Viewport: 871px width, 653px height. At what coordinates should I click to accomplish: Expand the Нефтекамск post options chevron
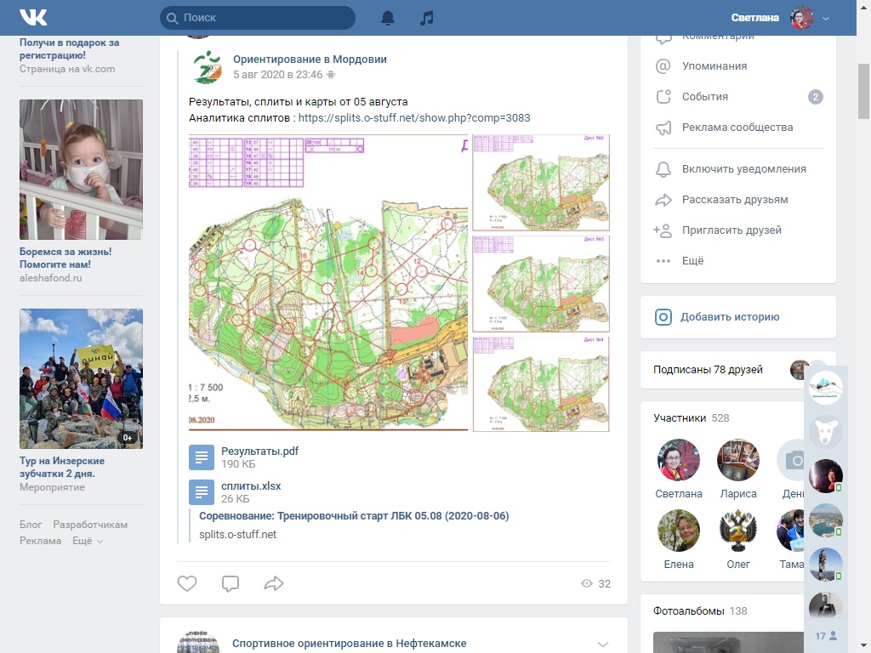click(603, 644)
